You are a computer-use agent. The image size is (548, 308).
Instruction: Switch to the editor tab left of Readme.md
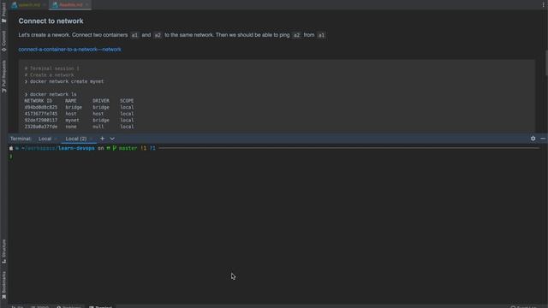[x=28, y=5]
